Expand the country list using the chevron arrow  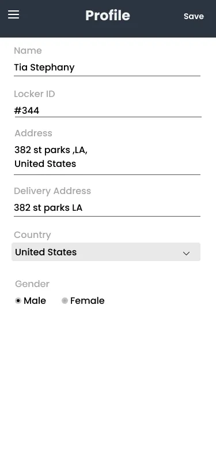tap(187, 254)
